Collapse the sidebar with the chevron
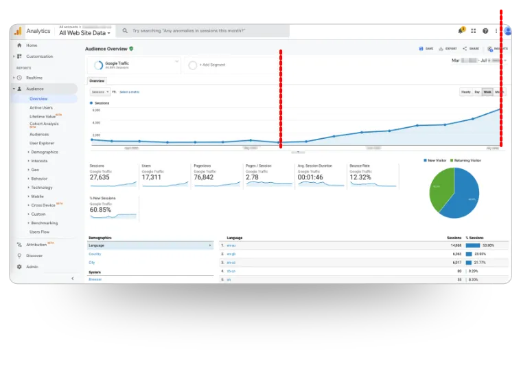 pos(73,278)
